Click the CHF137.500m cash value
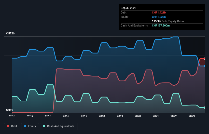This screenshot has height=134, width=209. pyautogui.click(x=161, y=25)
